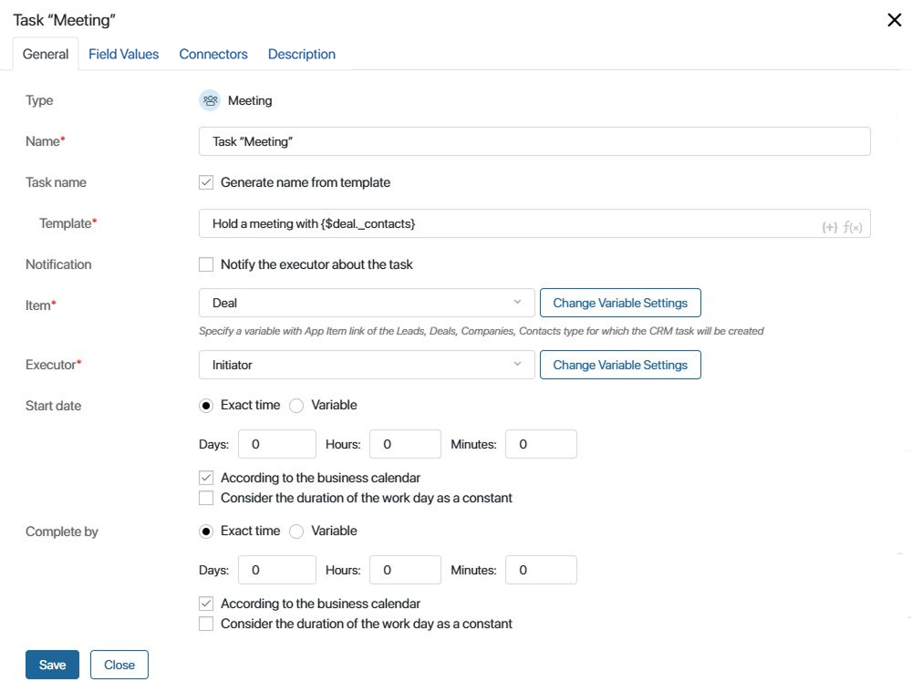Click Start date Minutes field
The image size is (912, 692).
[x=541, y=444]
